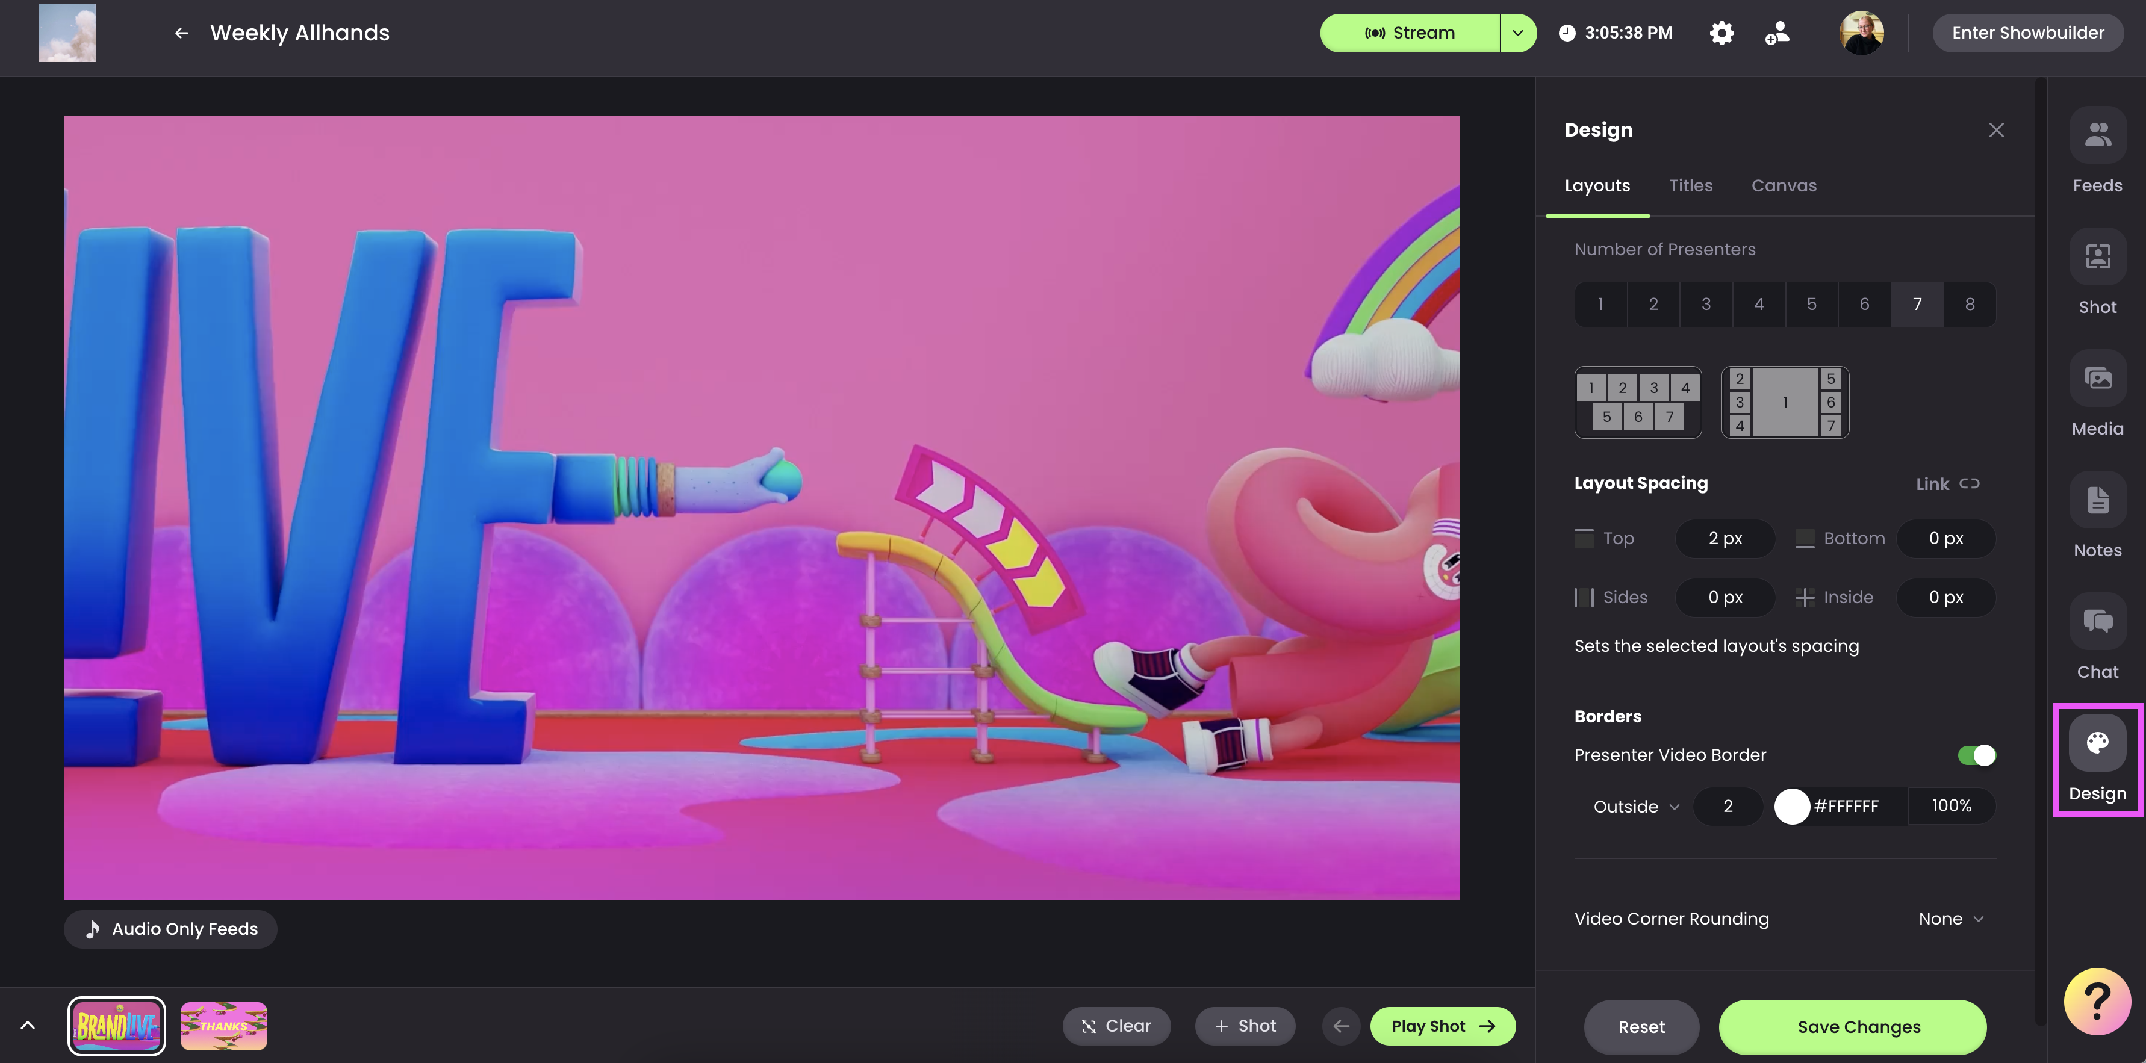2146x1063 pixels.
Task: Close the Design panel
Action: (1996, 130)
